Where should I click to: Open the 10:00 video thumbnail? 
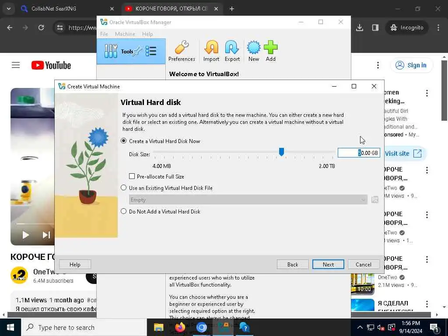[x=363, y=284]
